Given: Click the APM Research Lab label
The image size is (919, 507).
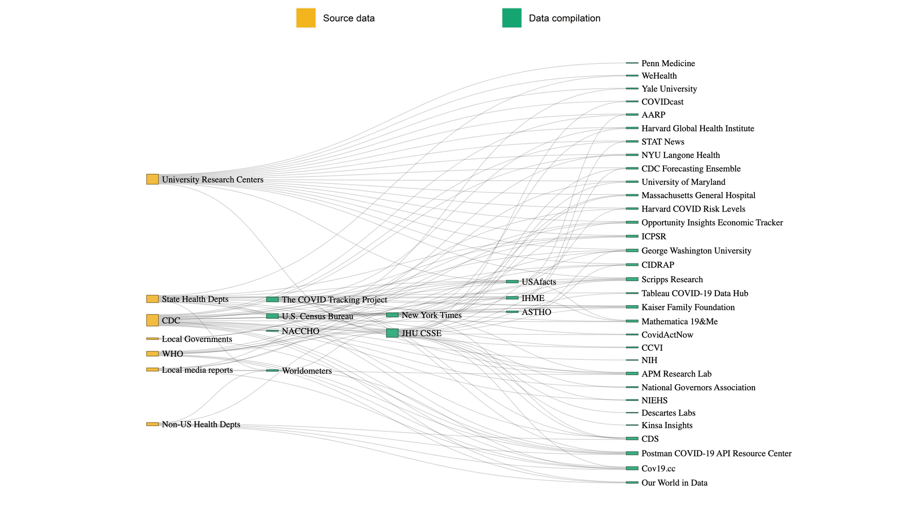Looking at the screenshot, I should [676, 374].
